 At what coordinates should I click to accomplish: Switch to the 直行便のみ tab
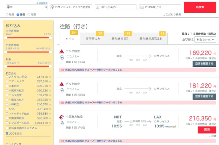[93, 39]
